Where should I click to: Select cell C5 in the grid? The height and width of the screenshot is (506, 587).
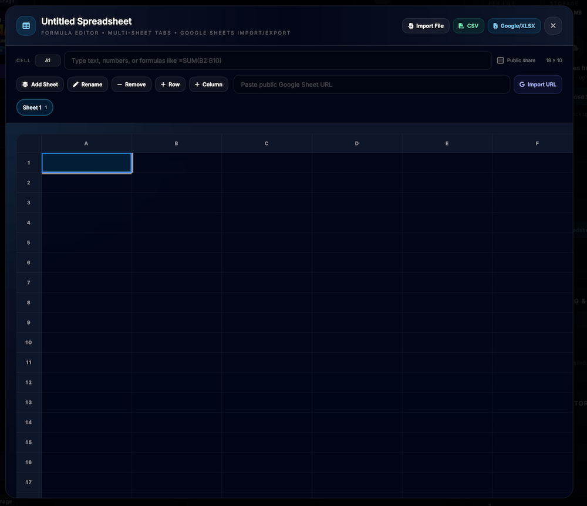[x=266, y=242]
